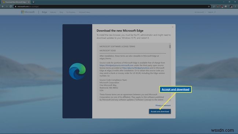Open the Microsoft News menu item
The image size is (238, 134).
click(85, 12)
